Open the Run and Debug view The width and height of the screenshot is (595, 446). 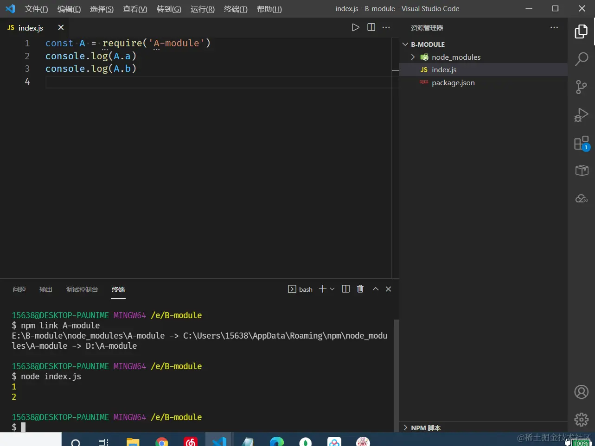point(581,115)
